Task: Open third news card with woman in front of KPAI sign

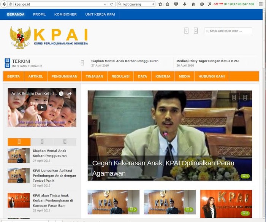Action: tap(226, 204)
